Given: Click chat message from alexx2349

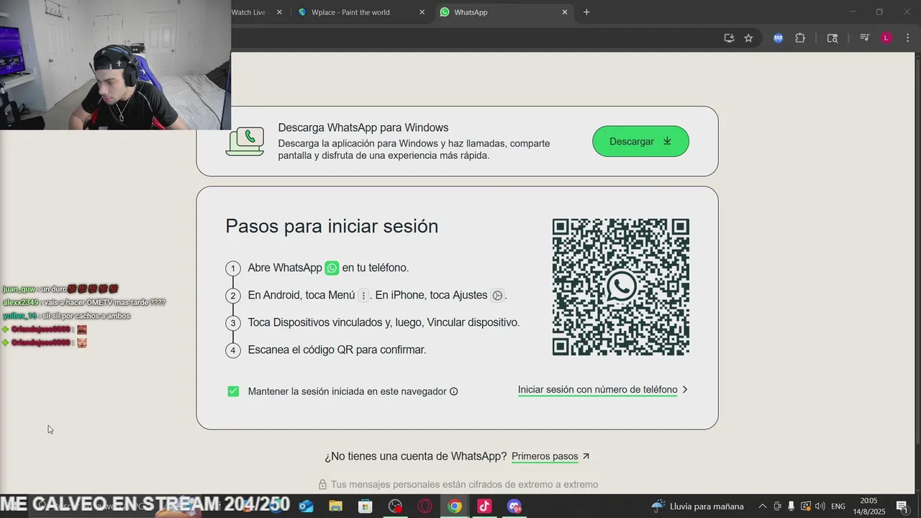Looking at the screenshot, I should (84, 302).
